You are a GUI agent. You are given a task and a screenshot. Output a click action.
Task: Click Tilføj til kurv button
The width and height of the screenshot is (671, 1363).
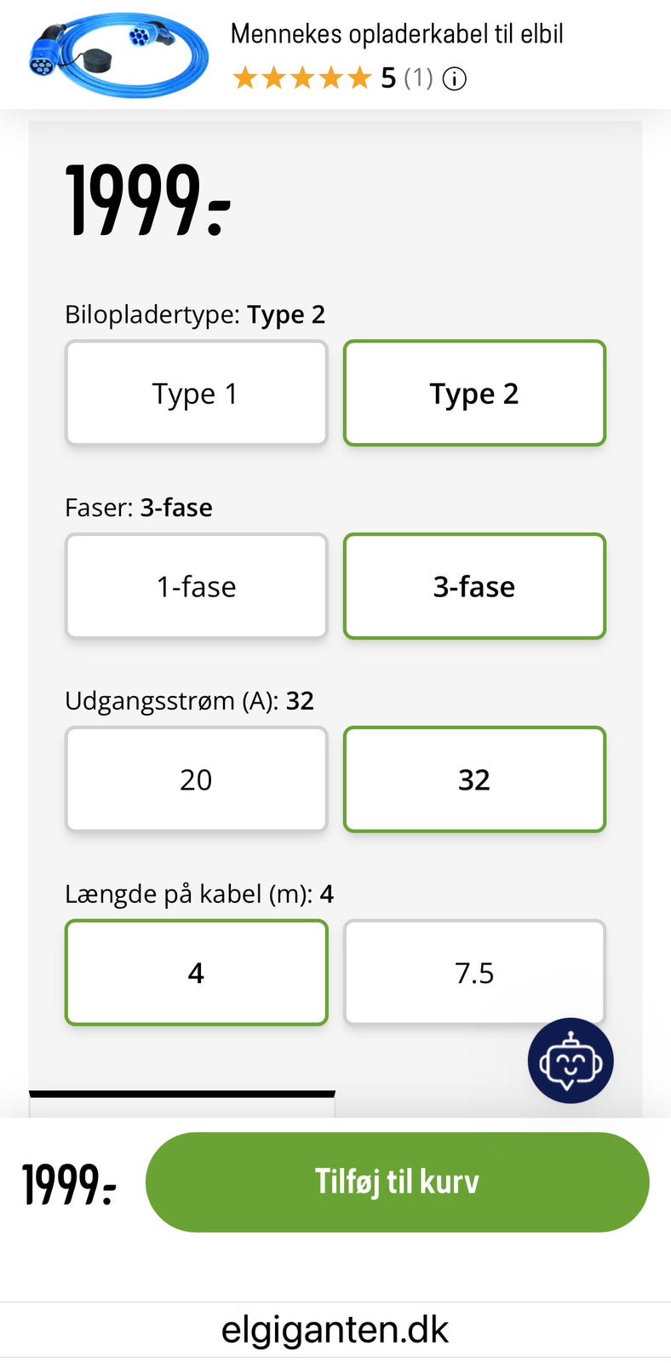pos(398,1182)
